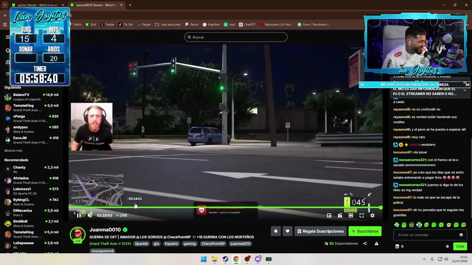Open the Nightbot bookmark

click(x=211, y=25)
